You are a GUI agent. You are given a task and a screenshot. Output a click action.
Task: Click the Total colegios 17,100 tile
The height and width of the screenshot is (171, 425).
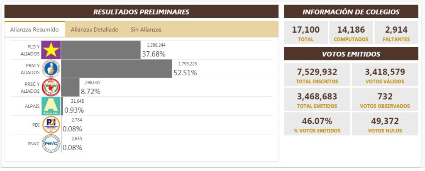(305, 33)
